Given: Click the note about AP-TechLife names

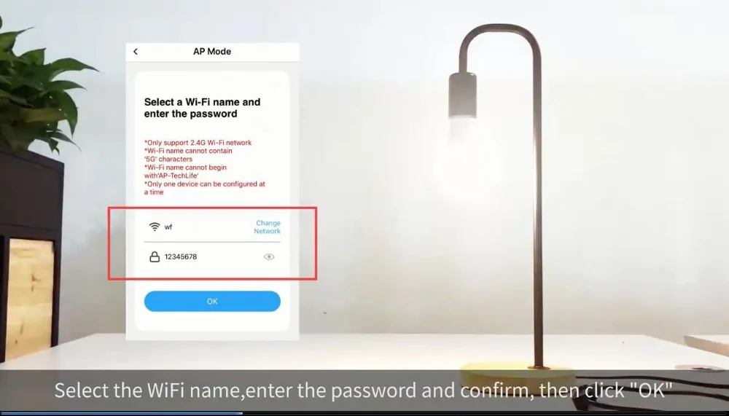Looking at the screenshot, I should pyautogui.click(x=185, y=171).
